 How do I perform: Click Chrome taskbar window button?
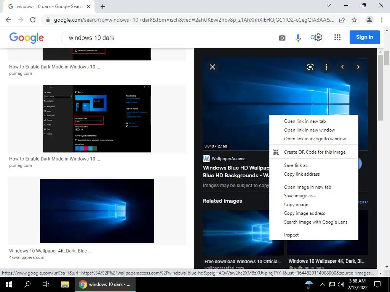pos(105,284)
